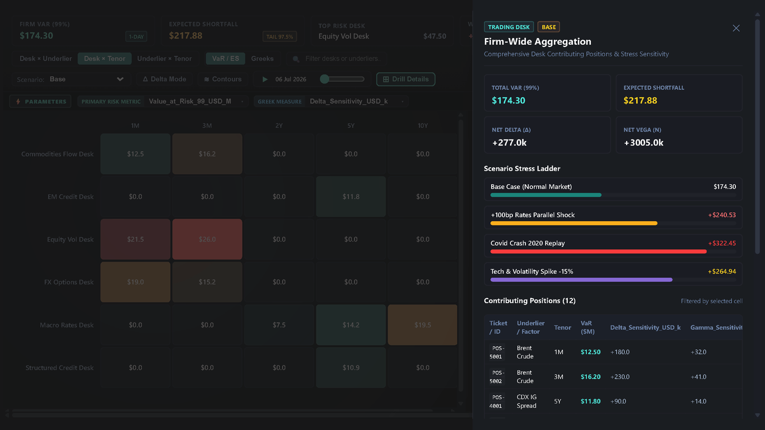
Task: Click the search icon in filter box
Action: [x=296, y=59]
